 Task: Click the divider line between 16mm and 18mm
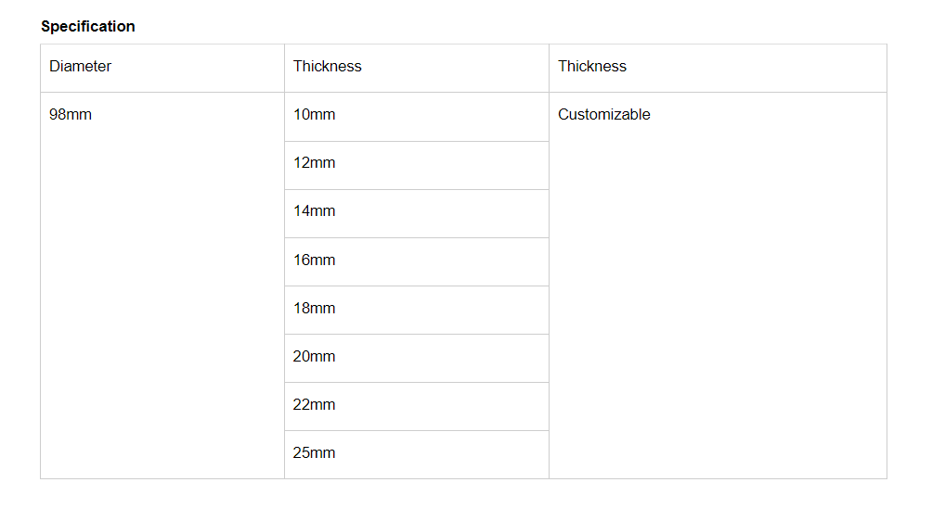point(417,286)
